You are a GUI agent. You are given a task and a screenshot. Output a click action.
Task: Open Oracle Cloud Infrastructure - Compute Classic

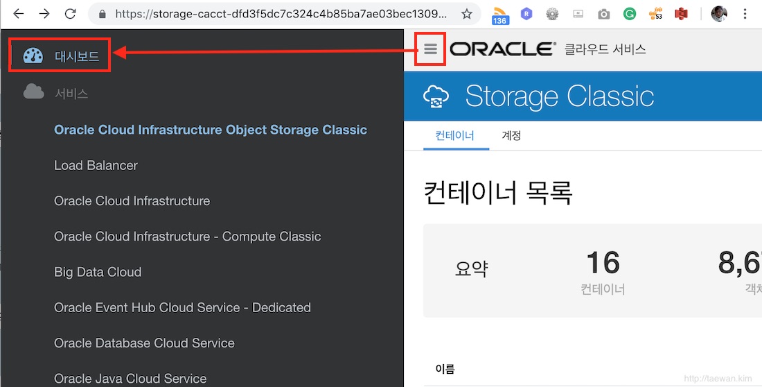pos(188,237)
